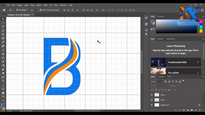
Task: Select the Rectangular Marquee tool
Action: coord(3,23)
